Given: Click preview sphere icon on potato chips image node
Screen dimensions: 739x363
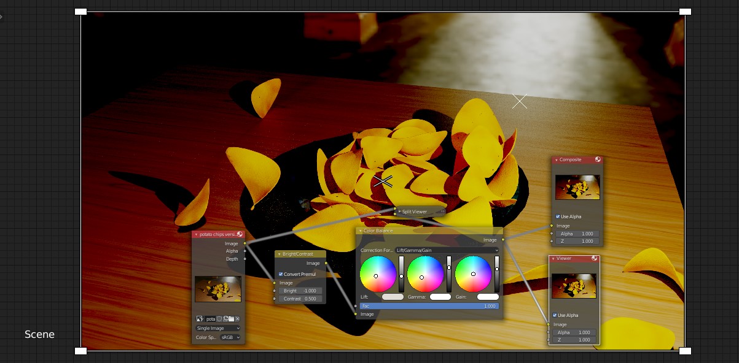Looking at the screenshot, I should (240, 234).
